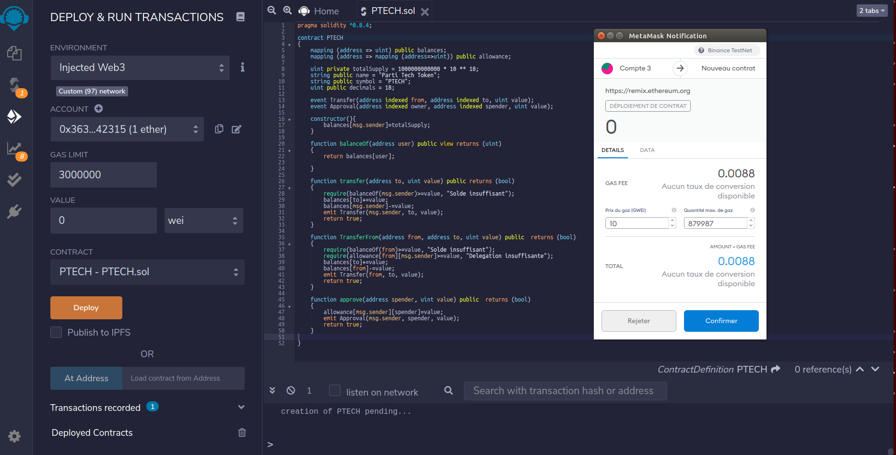Click the Compte 3 account avatar
Image resolution: width=896 pixels, height=455 pixels.
607,68
